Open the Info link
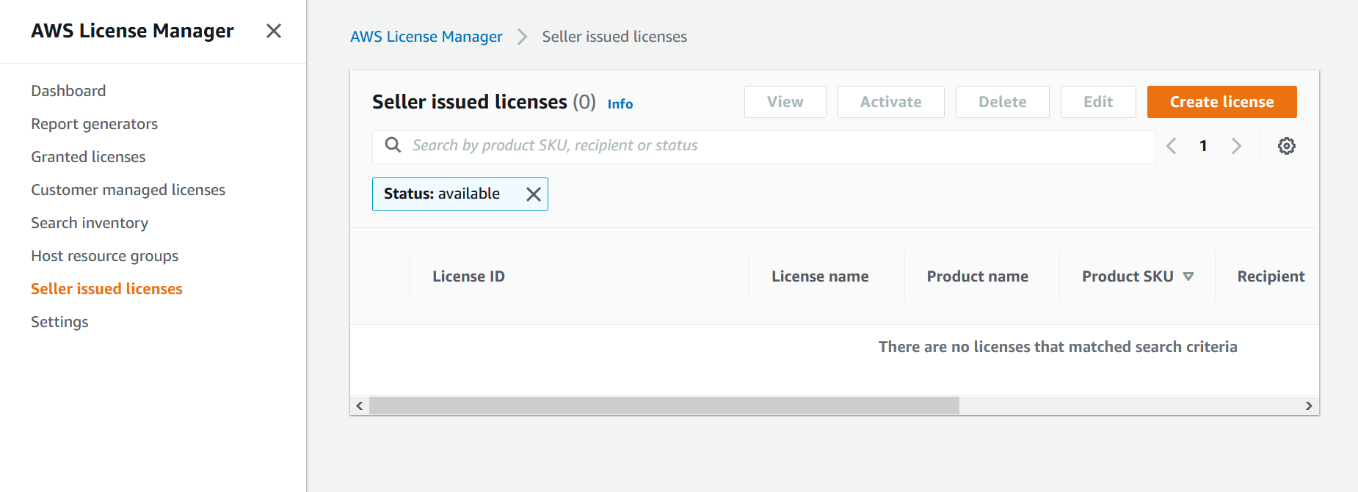1358x492 pixels. 620,104
